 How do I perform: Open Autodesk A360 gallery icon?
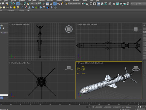[128, 4]
